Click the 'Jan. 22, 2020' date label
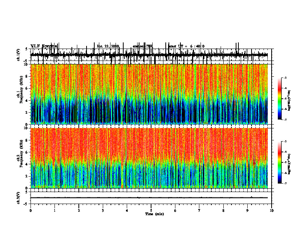The image size is (306, 236). tap(108, 46)
